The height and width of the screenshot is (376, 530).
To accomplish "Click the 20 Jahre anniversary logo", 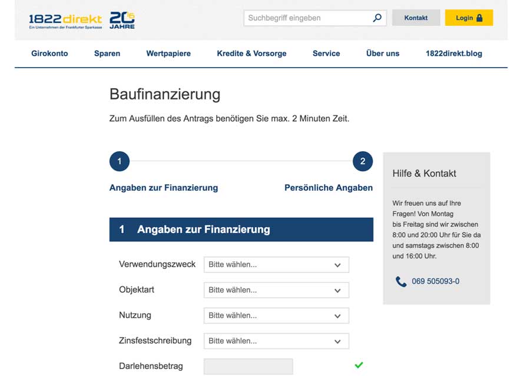I will point(122,20).
